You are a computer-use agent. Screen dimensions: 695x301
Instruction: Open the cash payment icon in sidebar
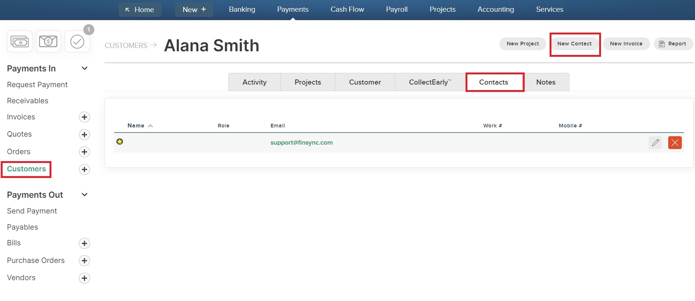coord(19,41)
